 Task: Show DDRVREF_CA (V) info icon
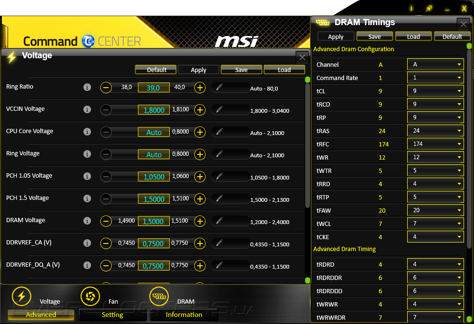87,243
